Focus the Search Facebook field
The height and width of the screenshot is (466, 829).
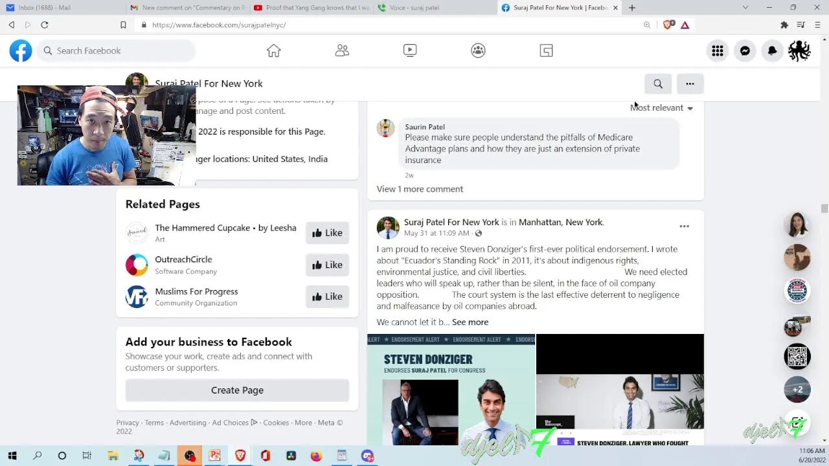click(117, 50)
